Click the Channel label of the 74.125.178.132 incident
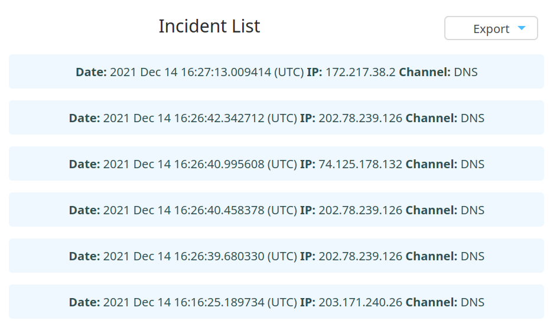Screen dimensions: 550x327 [x=431, y=164]
